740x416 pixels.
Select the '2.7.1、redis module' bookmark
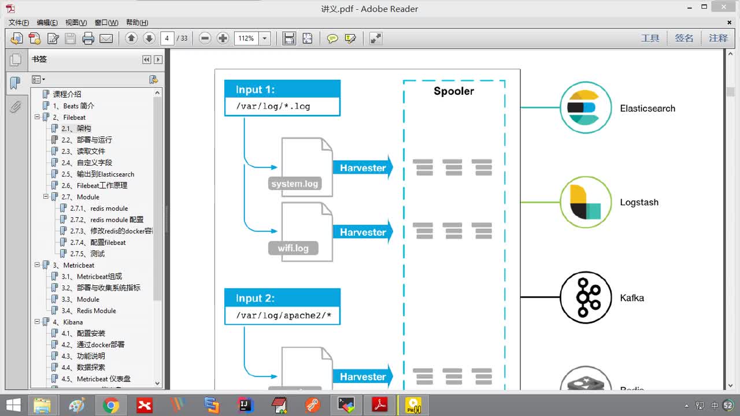(x=99, y=209)
